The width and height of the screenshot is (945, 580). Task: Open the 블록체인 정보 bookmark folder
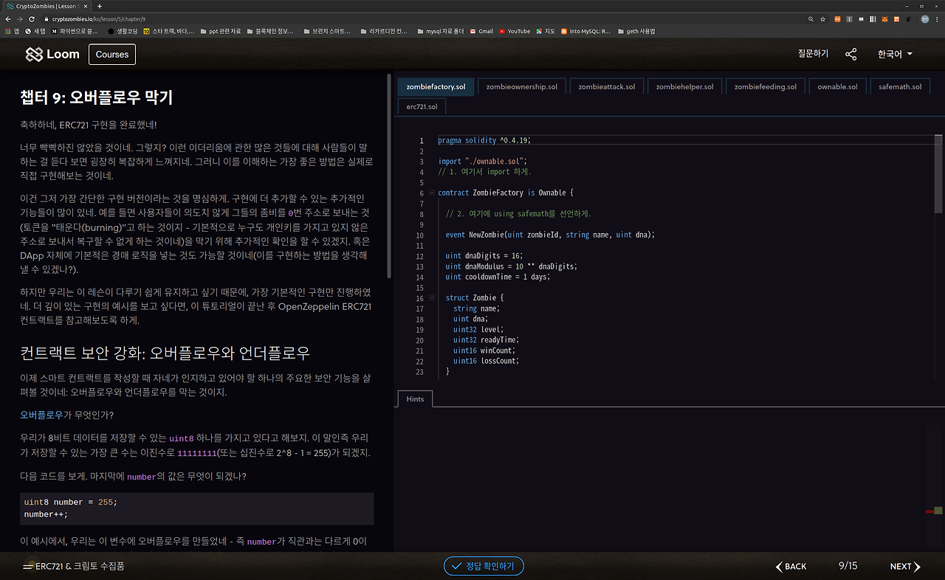pos(270,31)
